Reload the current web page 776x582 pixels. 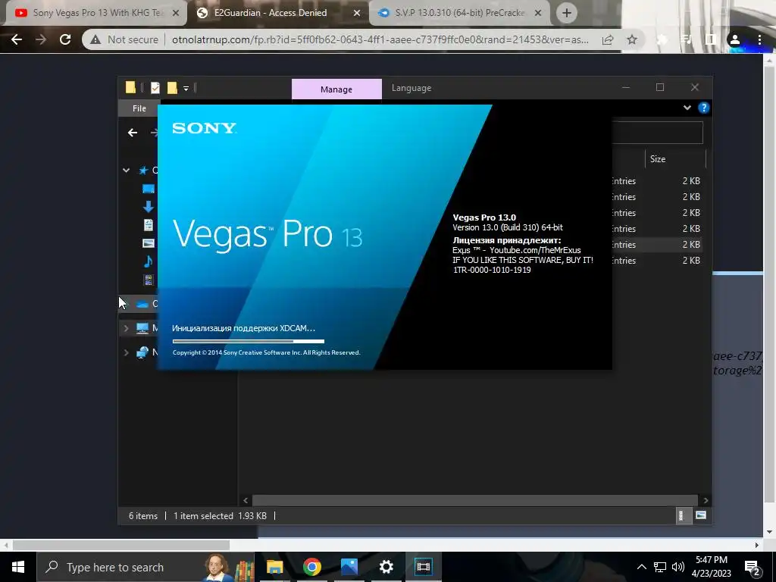[x=65, y=39]
